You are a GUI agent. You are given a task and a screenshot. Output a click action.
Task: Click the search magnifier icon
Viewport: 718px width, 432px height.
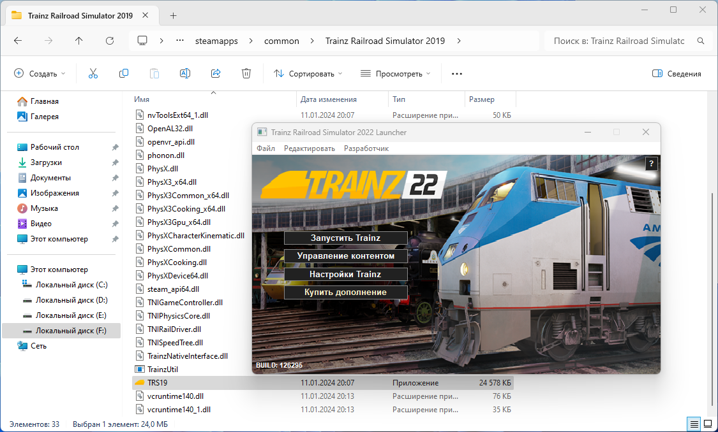click(701, 41)
